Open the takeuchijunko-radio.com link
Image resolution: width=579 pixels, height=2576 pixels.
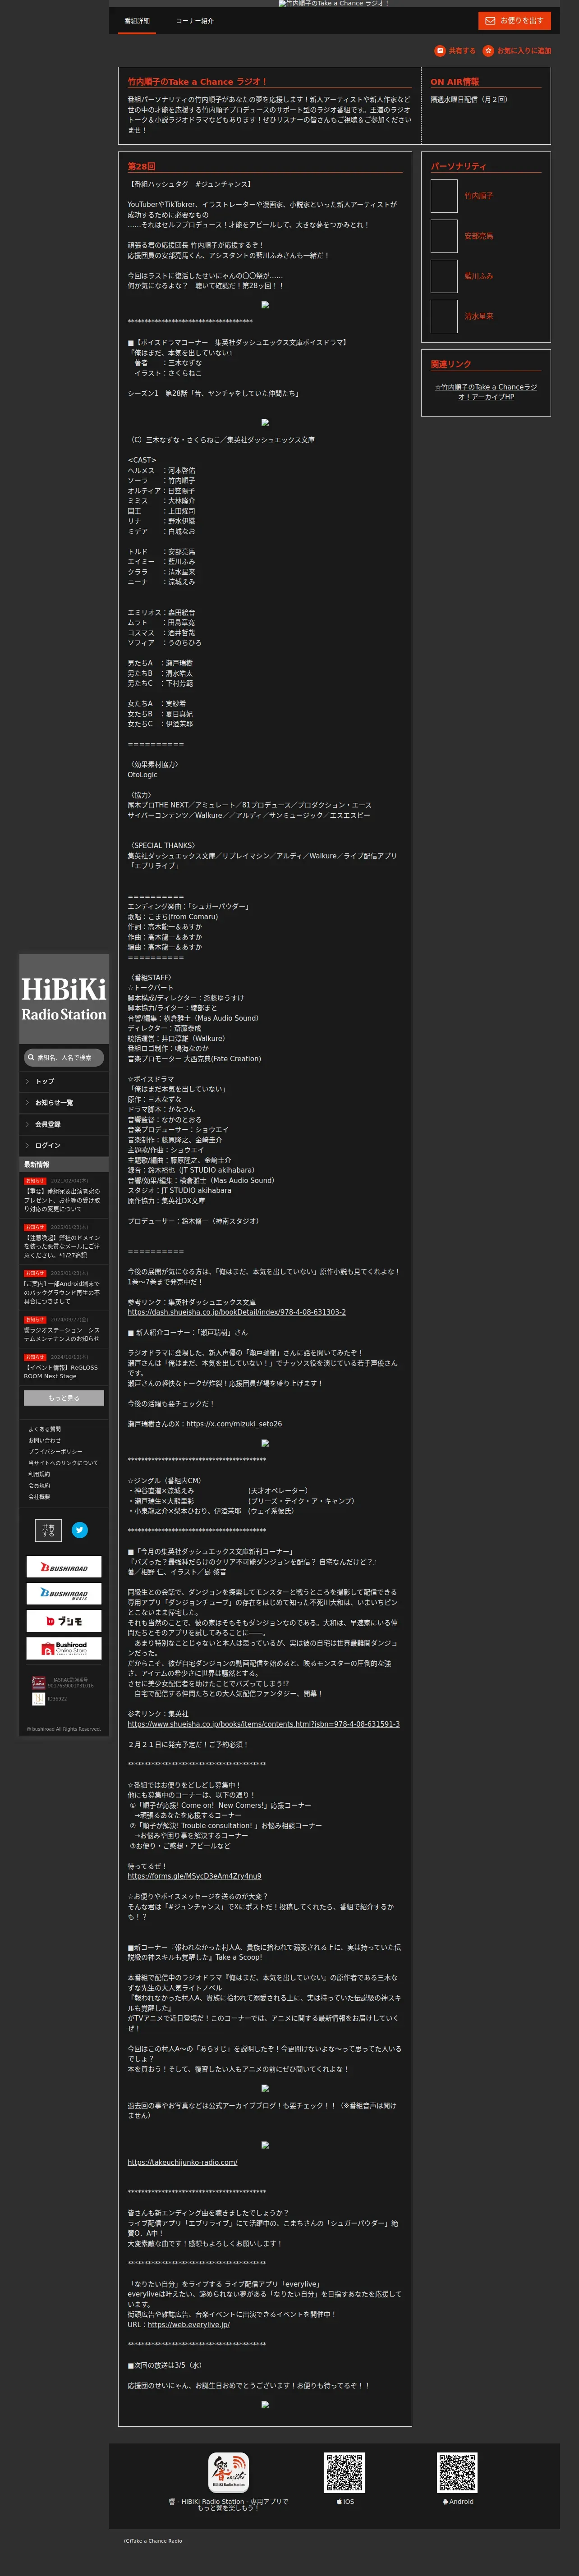pyautogui.click(x=182, y=2162)
